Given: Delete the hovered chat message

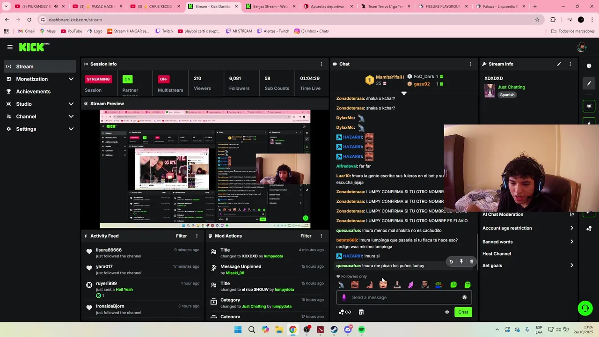Looking at the screenshot, I should [471, 262].
